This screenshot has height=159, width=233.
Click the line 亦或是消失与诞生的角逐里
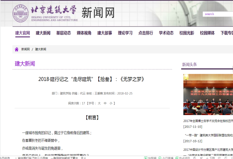pyautogui.click(x=42, y=148)
